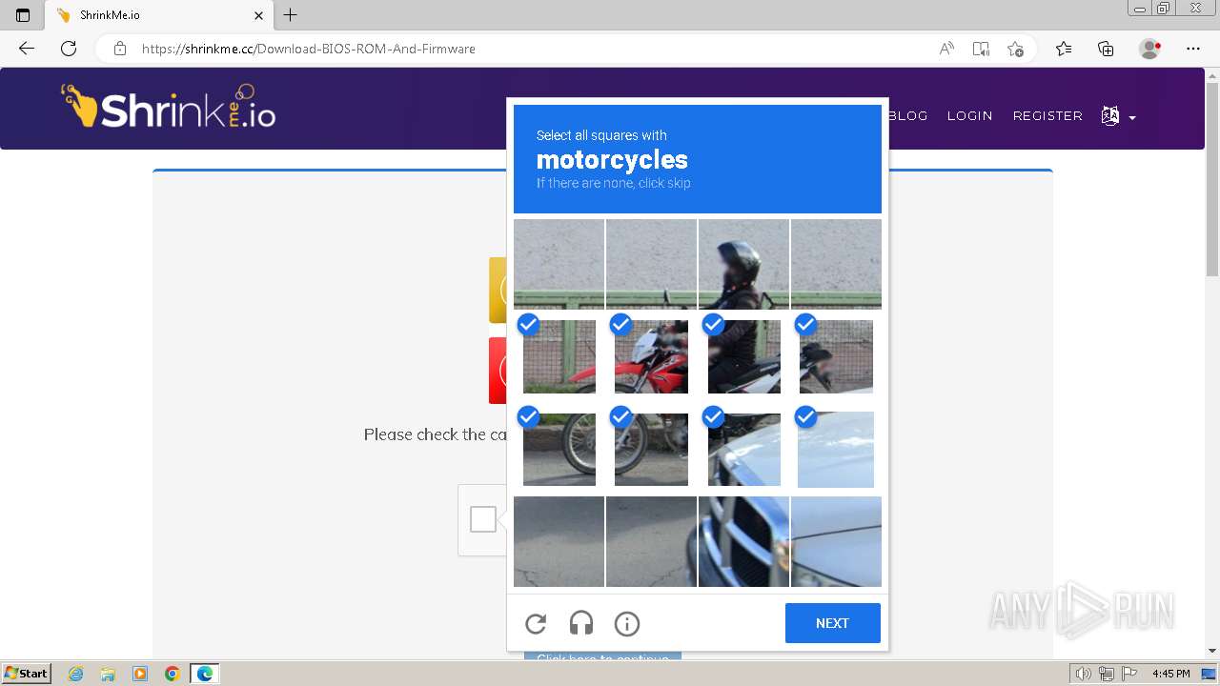Image resolution: width=1220 pixels, height=686 pixels.
Task: Open the REGISTER page
Action: [x=1047, y=115]
